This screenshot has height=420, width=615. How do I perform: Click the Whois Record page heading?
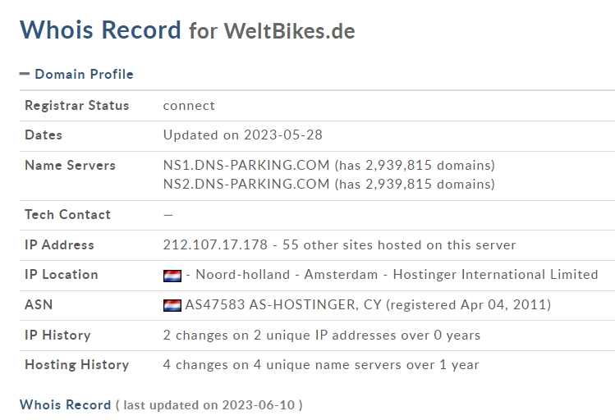(100, 30)
